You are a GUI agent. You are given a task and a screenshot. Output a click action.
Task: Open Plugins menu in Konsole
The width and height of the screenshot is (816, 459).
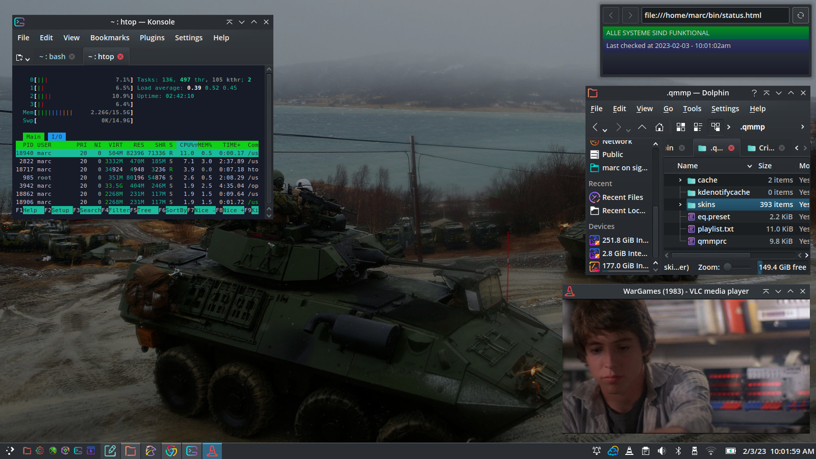pos(152,38)
